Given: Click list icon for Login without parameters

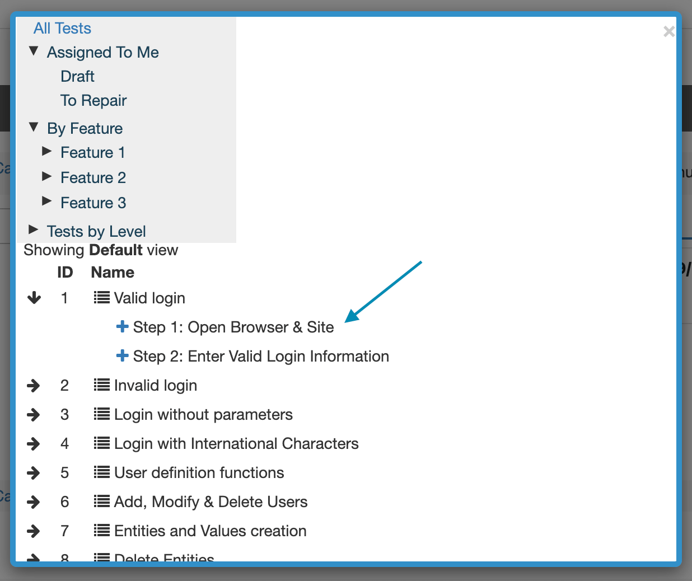Looking at the screenshot, I should 101,414.
